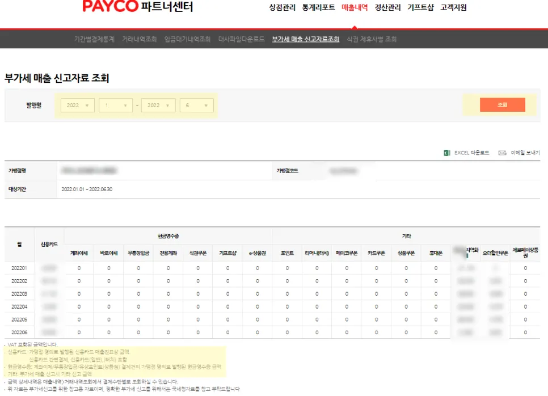
Task: Open the 기프트샵 menu
Action: [x=420, y=7]
